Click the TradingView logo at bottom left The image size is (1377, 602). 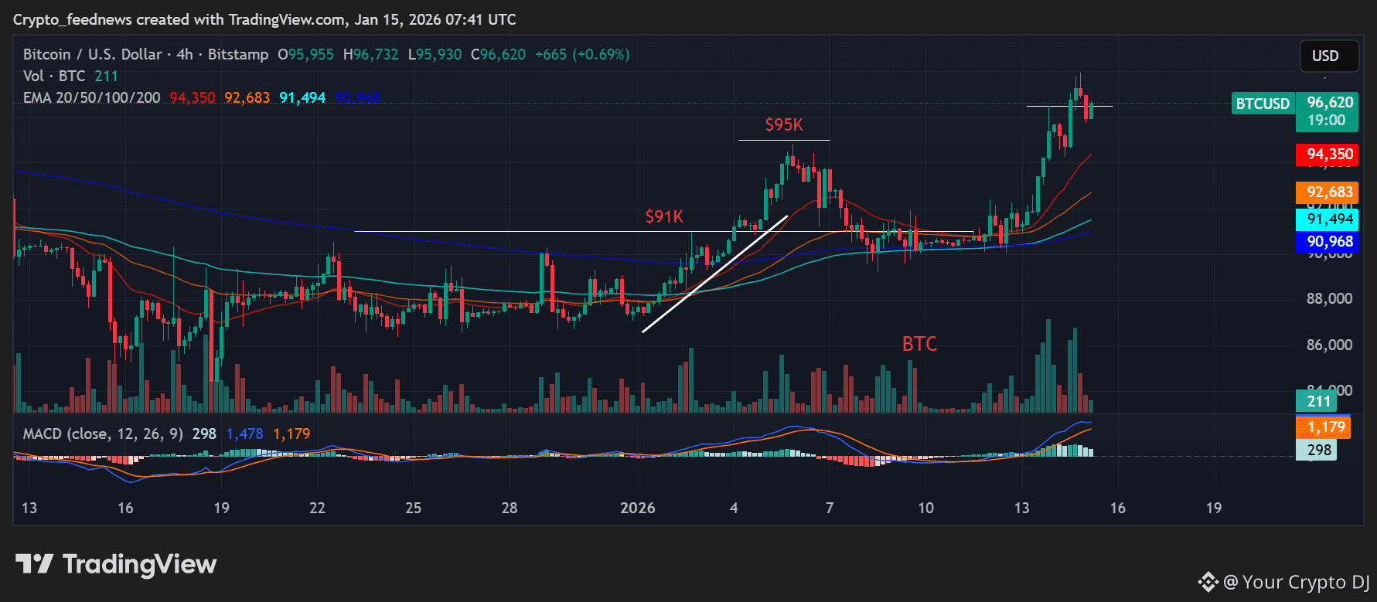pyautogui.click(x=116, y=564)
